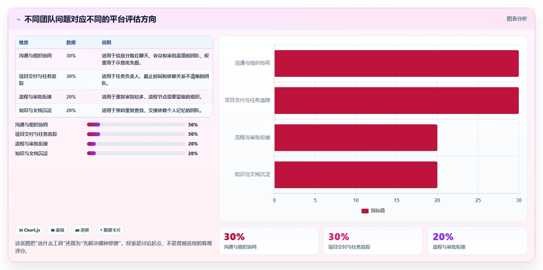Click the lightning icon beside the page title
The width and height of the screenshot is (543, 270).
click(x=18, y=19)
